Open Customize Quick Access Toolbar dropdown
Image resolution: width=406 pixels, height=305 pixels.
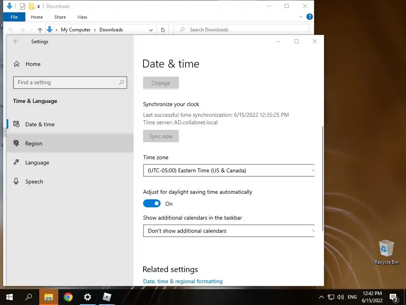38,6
